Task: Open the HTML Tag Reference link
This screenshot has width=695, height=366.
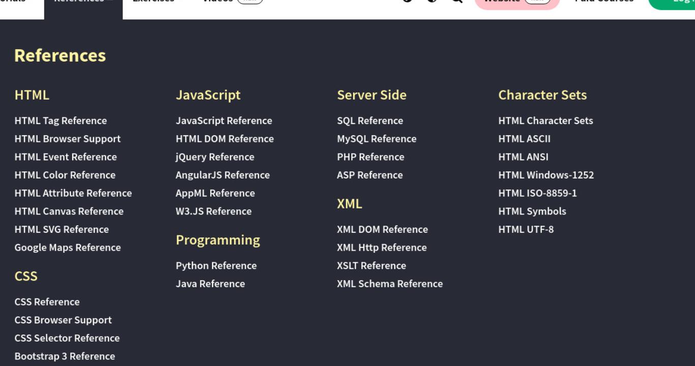Action: [61, 120]
